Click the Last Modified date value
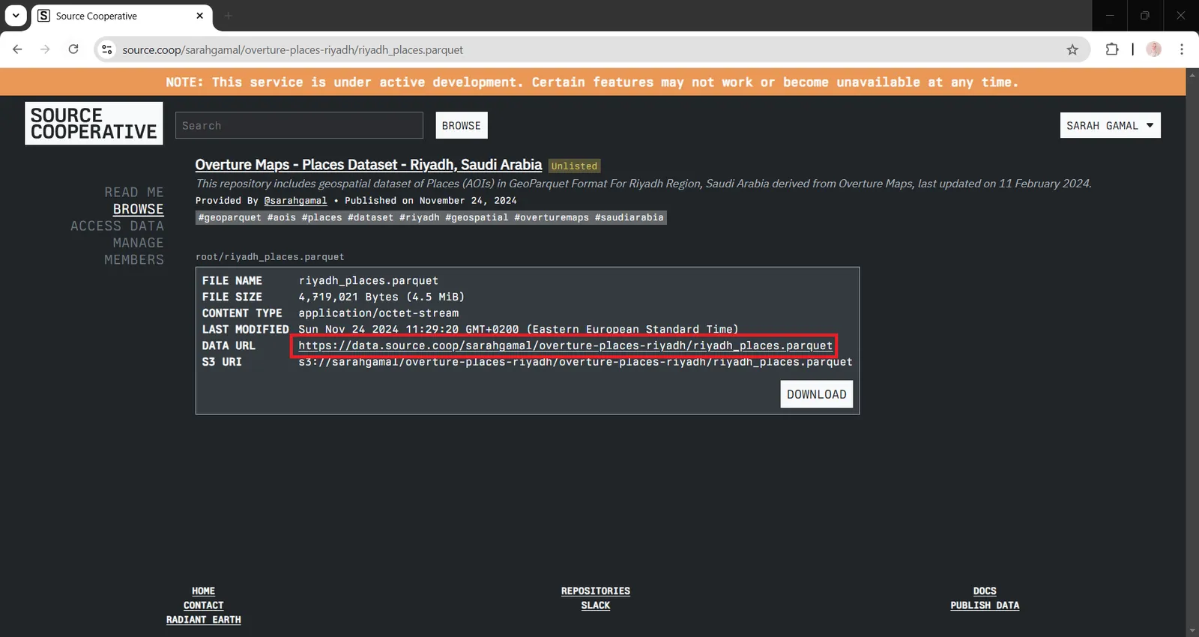This screenshot has height=637, width=1199. 518,329
